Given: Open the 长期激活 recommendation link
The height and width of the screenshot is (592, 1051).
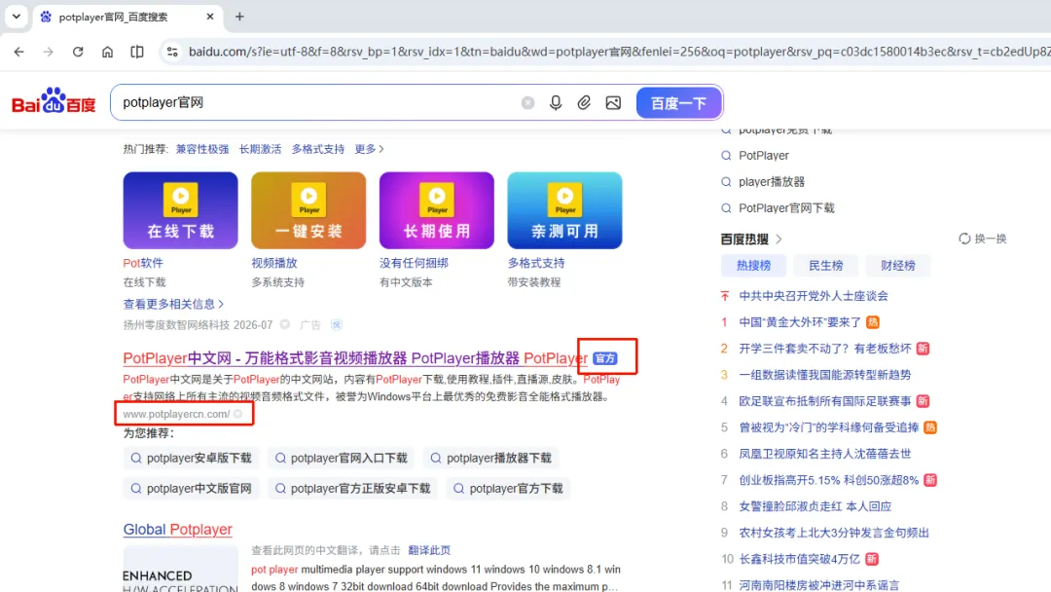Looking at the screenshot, I should (260, 149).
